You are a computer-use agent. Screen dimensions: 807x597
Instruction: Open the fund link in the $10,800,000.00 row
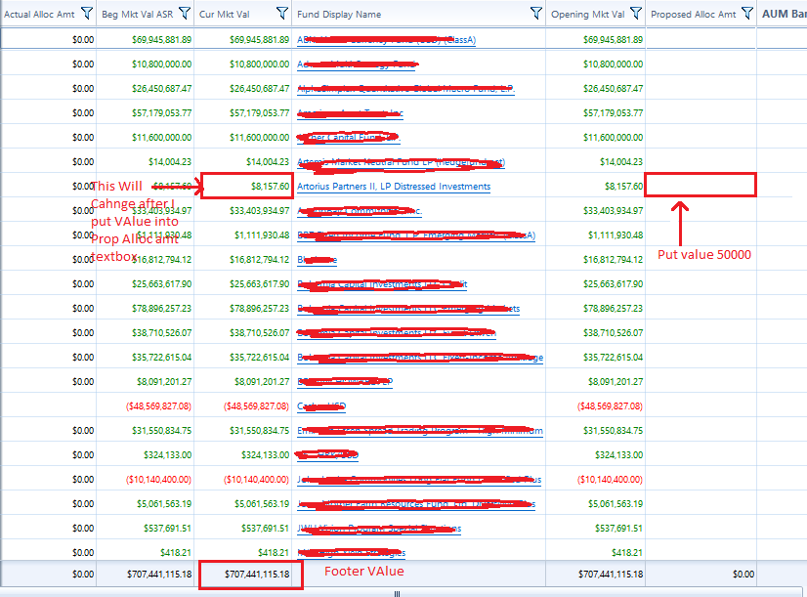pos(358,64)
